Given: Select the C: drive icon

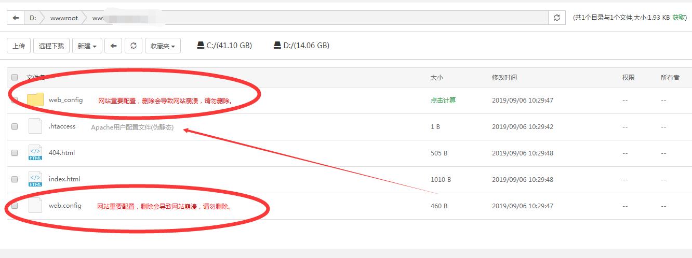Looking at the screenshot, I should pyautogui.click(x=201, y=46).
